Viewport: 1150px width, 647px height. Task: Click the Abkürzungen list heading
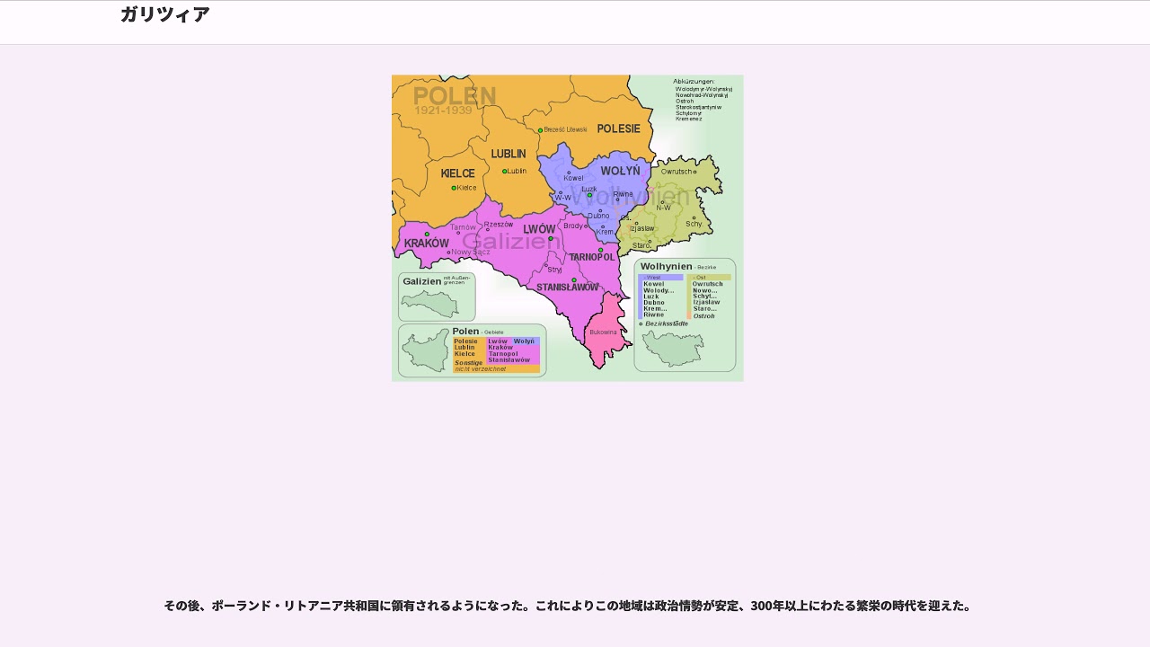point(694,82)
